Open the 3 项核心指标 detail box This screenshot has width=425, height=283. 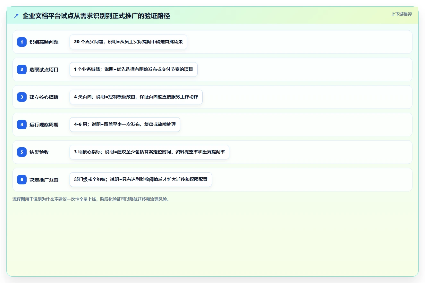(x=149, y=152)
